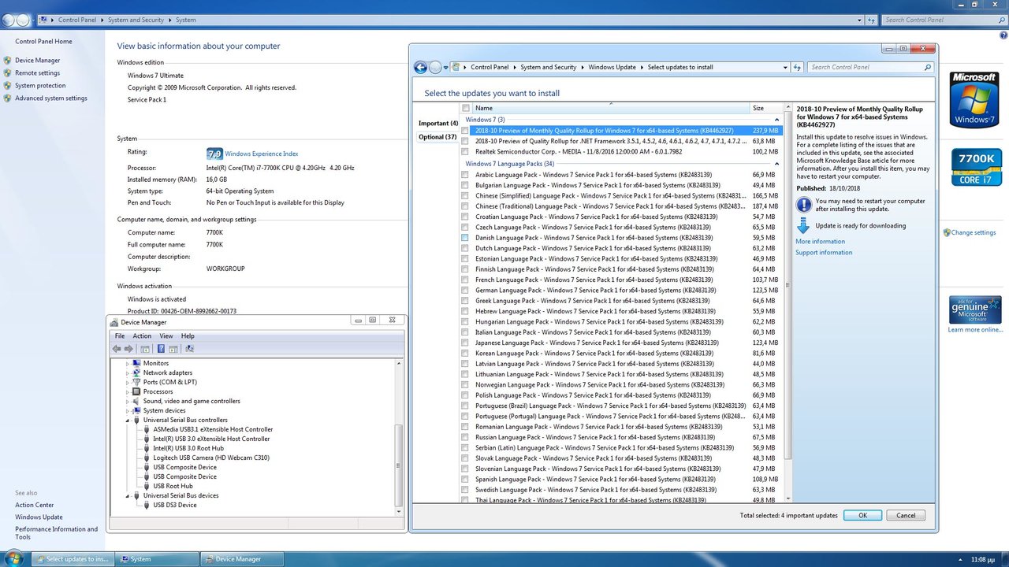Click the Back arrow in Windows Update window
Image resolution: width=1009 pixels, height=567 pixels.
[420, 68]
